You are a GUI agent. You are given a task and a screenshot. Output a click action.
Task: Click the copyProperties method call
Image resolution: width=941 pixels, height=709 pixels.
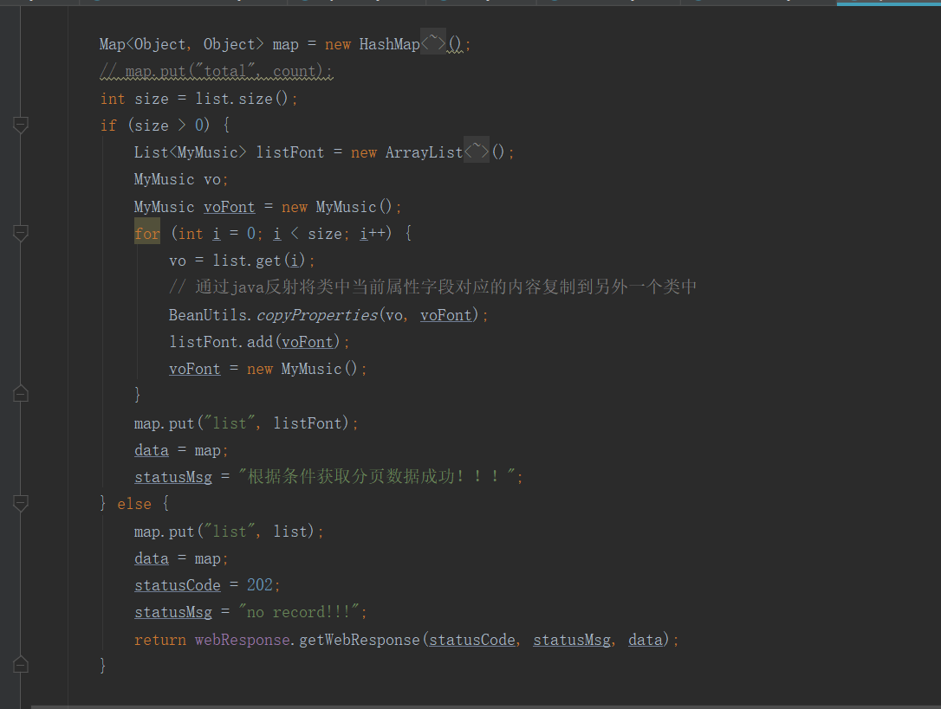pos(317,315)
